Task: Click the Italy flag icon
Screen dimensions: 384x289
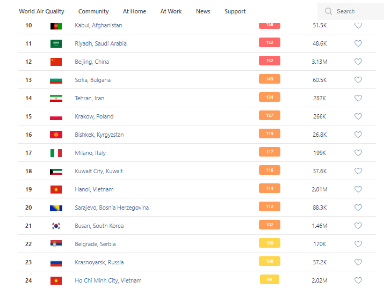Action: tap(56, 153)
